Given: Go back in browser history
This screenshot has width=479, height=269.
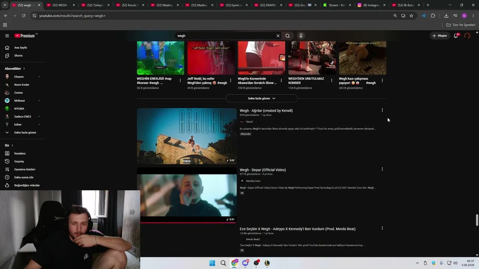Looking at the screenshot, I should [6, 16].
